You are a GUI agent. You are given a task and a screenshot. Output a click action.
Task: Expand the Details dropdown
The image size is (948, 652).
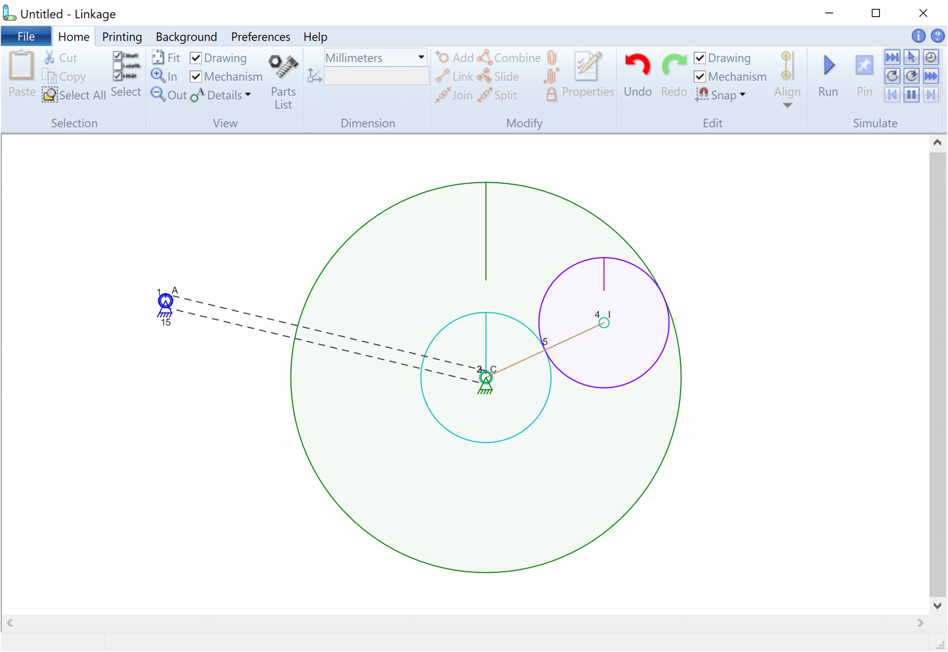click(249, 95)
